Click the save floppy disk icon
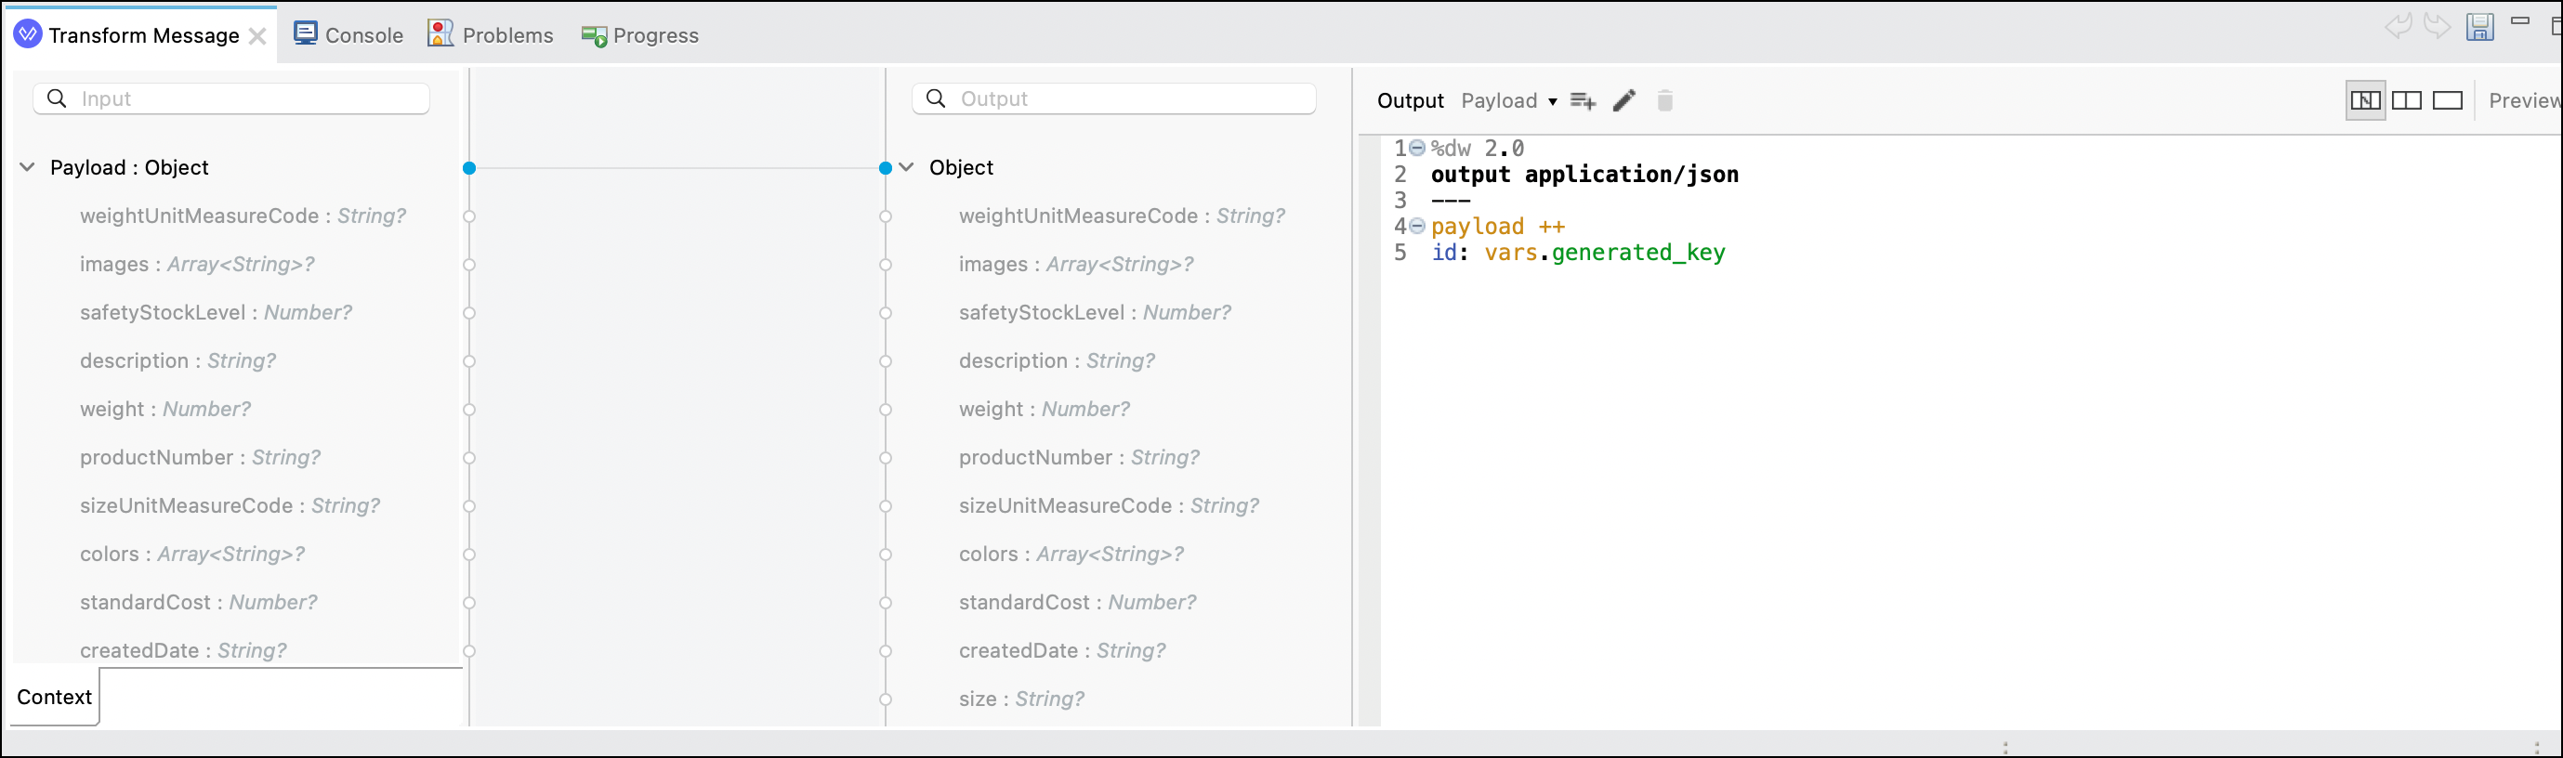This screenshot has width=2563, height=758. (2479, 27)
